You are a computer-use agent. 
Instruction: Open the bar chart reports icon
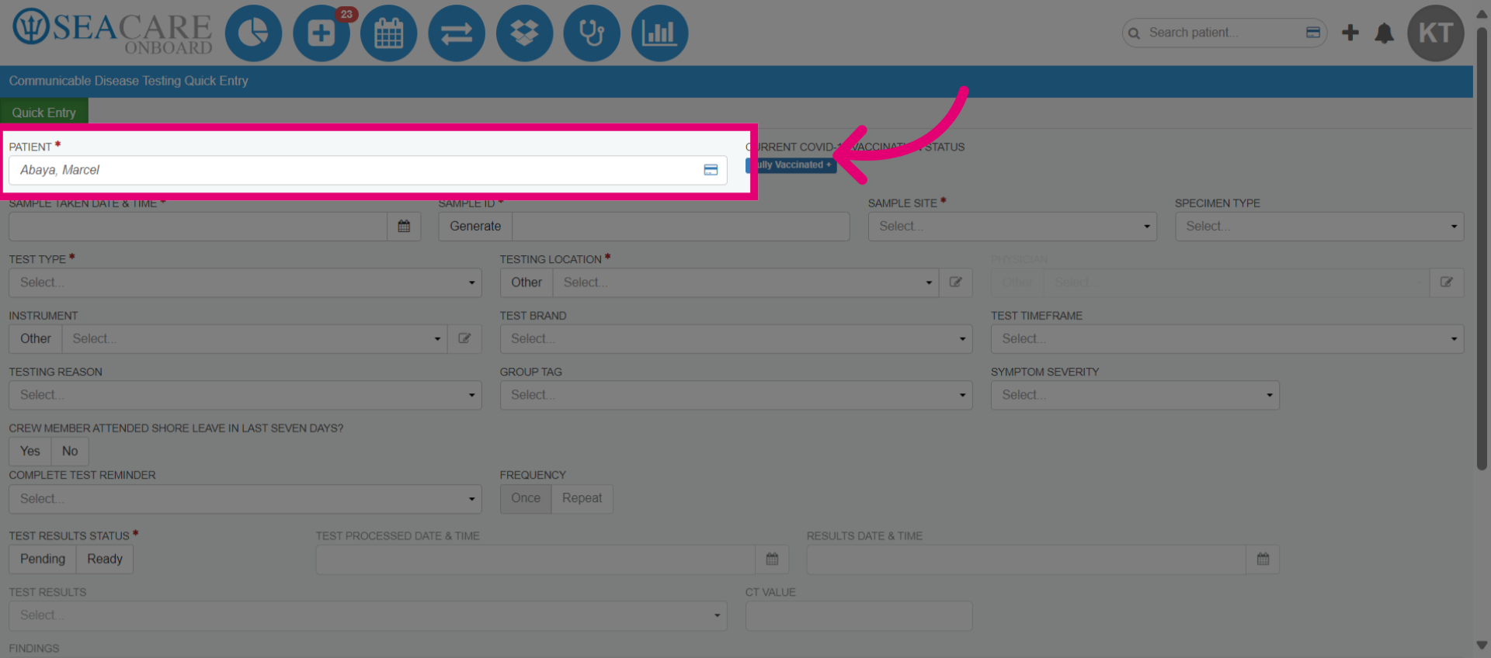pyautogui.click(x=660, y=33)
